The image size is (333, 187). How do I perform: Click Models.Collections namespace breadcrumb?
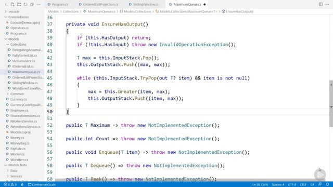click(137, 11)
